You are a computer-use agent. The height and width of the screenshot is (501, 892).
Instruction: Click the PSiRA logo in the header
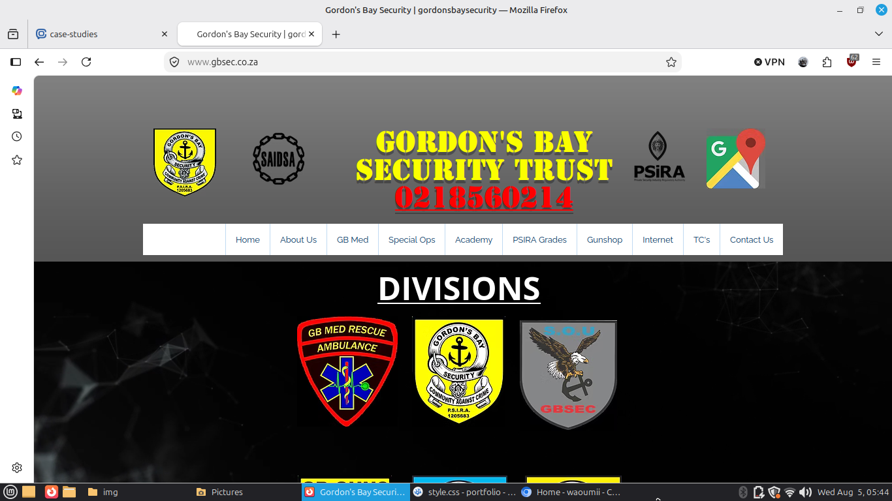pyautogui.click(x=660, y=156)
